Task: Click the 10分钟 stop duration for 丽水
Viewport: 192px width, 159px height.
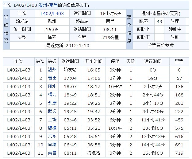Action: 115,87
